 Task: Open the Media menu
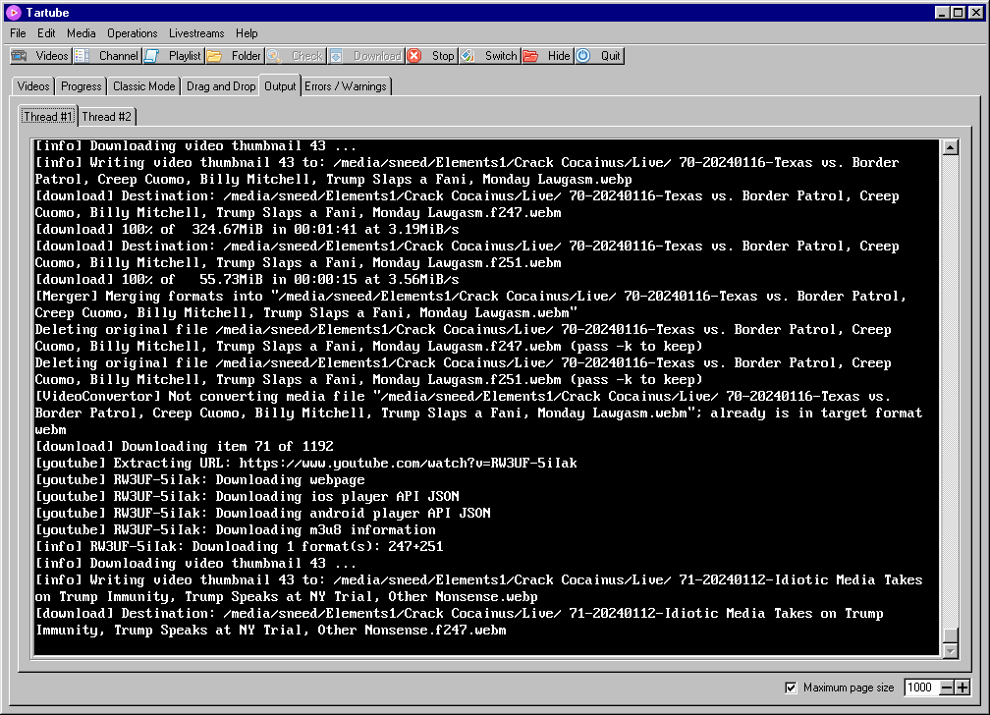82,33
